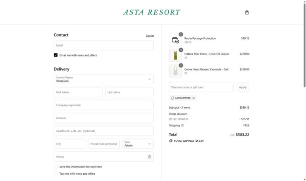
Task: Click the Apartment, suite field
Action: (103, 131)
